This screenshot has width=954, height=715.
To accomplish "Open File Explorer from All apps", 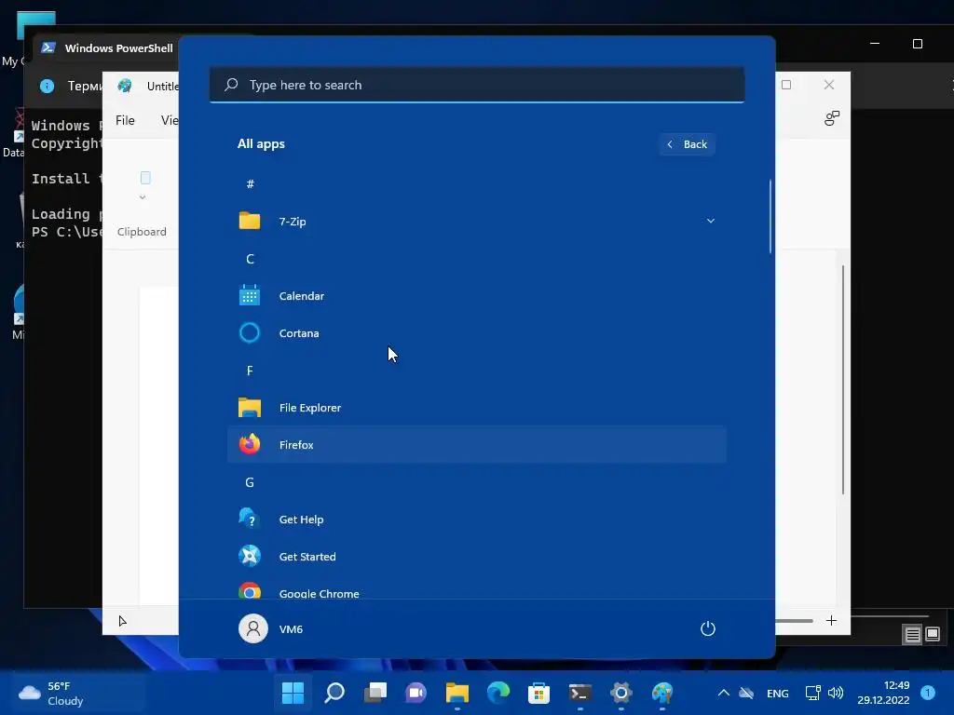I will (x=476, y=408).
